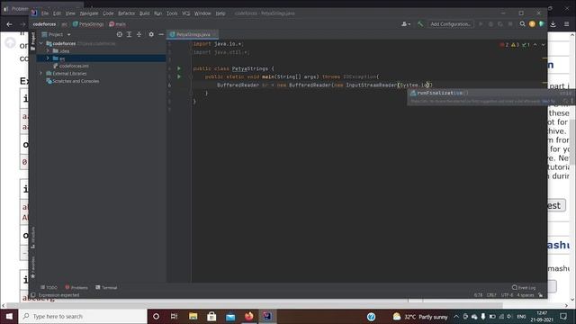
Task: Click the run gutter arrow beside class PetyaStrings
Action: pos(179,68)
